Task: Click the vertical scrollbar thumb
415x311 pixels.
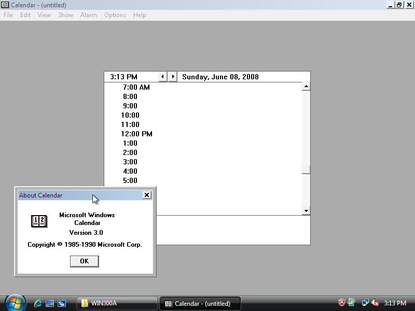Action: pyautogui.click(x=306, y=169)
